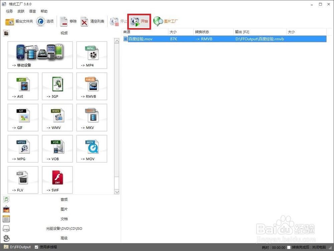Select the 百度经验.mov task row
The image size is (334, 251).
225,39
